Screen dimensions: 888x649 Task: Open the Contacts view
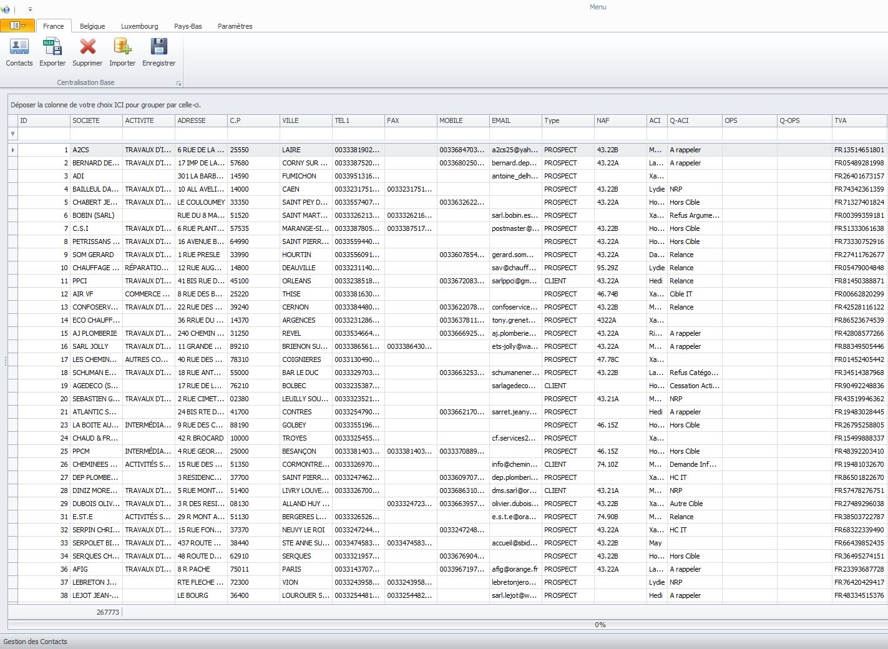(x=19, y=52)
